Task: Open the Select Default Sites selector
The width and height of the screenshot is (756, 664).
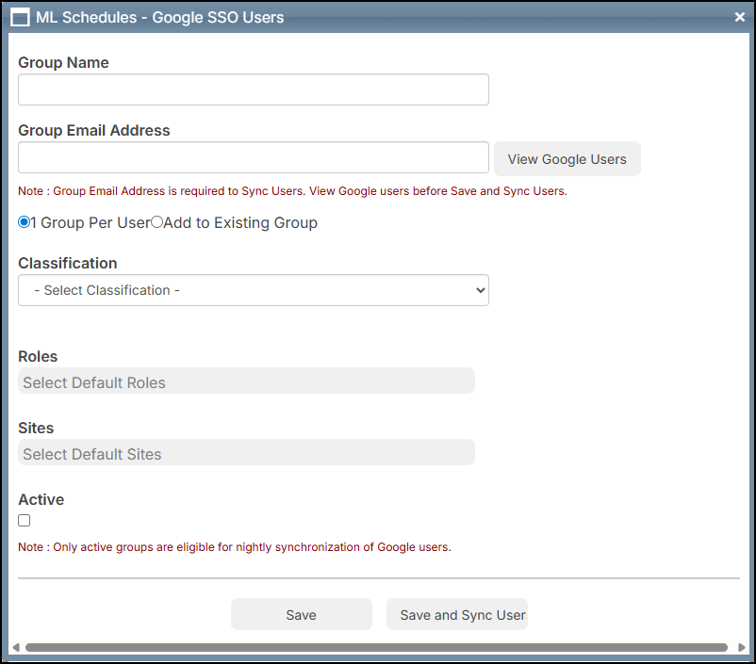Action: pos(246,452)
